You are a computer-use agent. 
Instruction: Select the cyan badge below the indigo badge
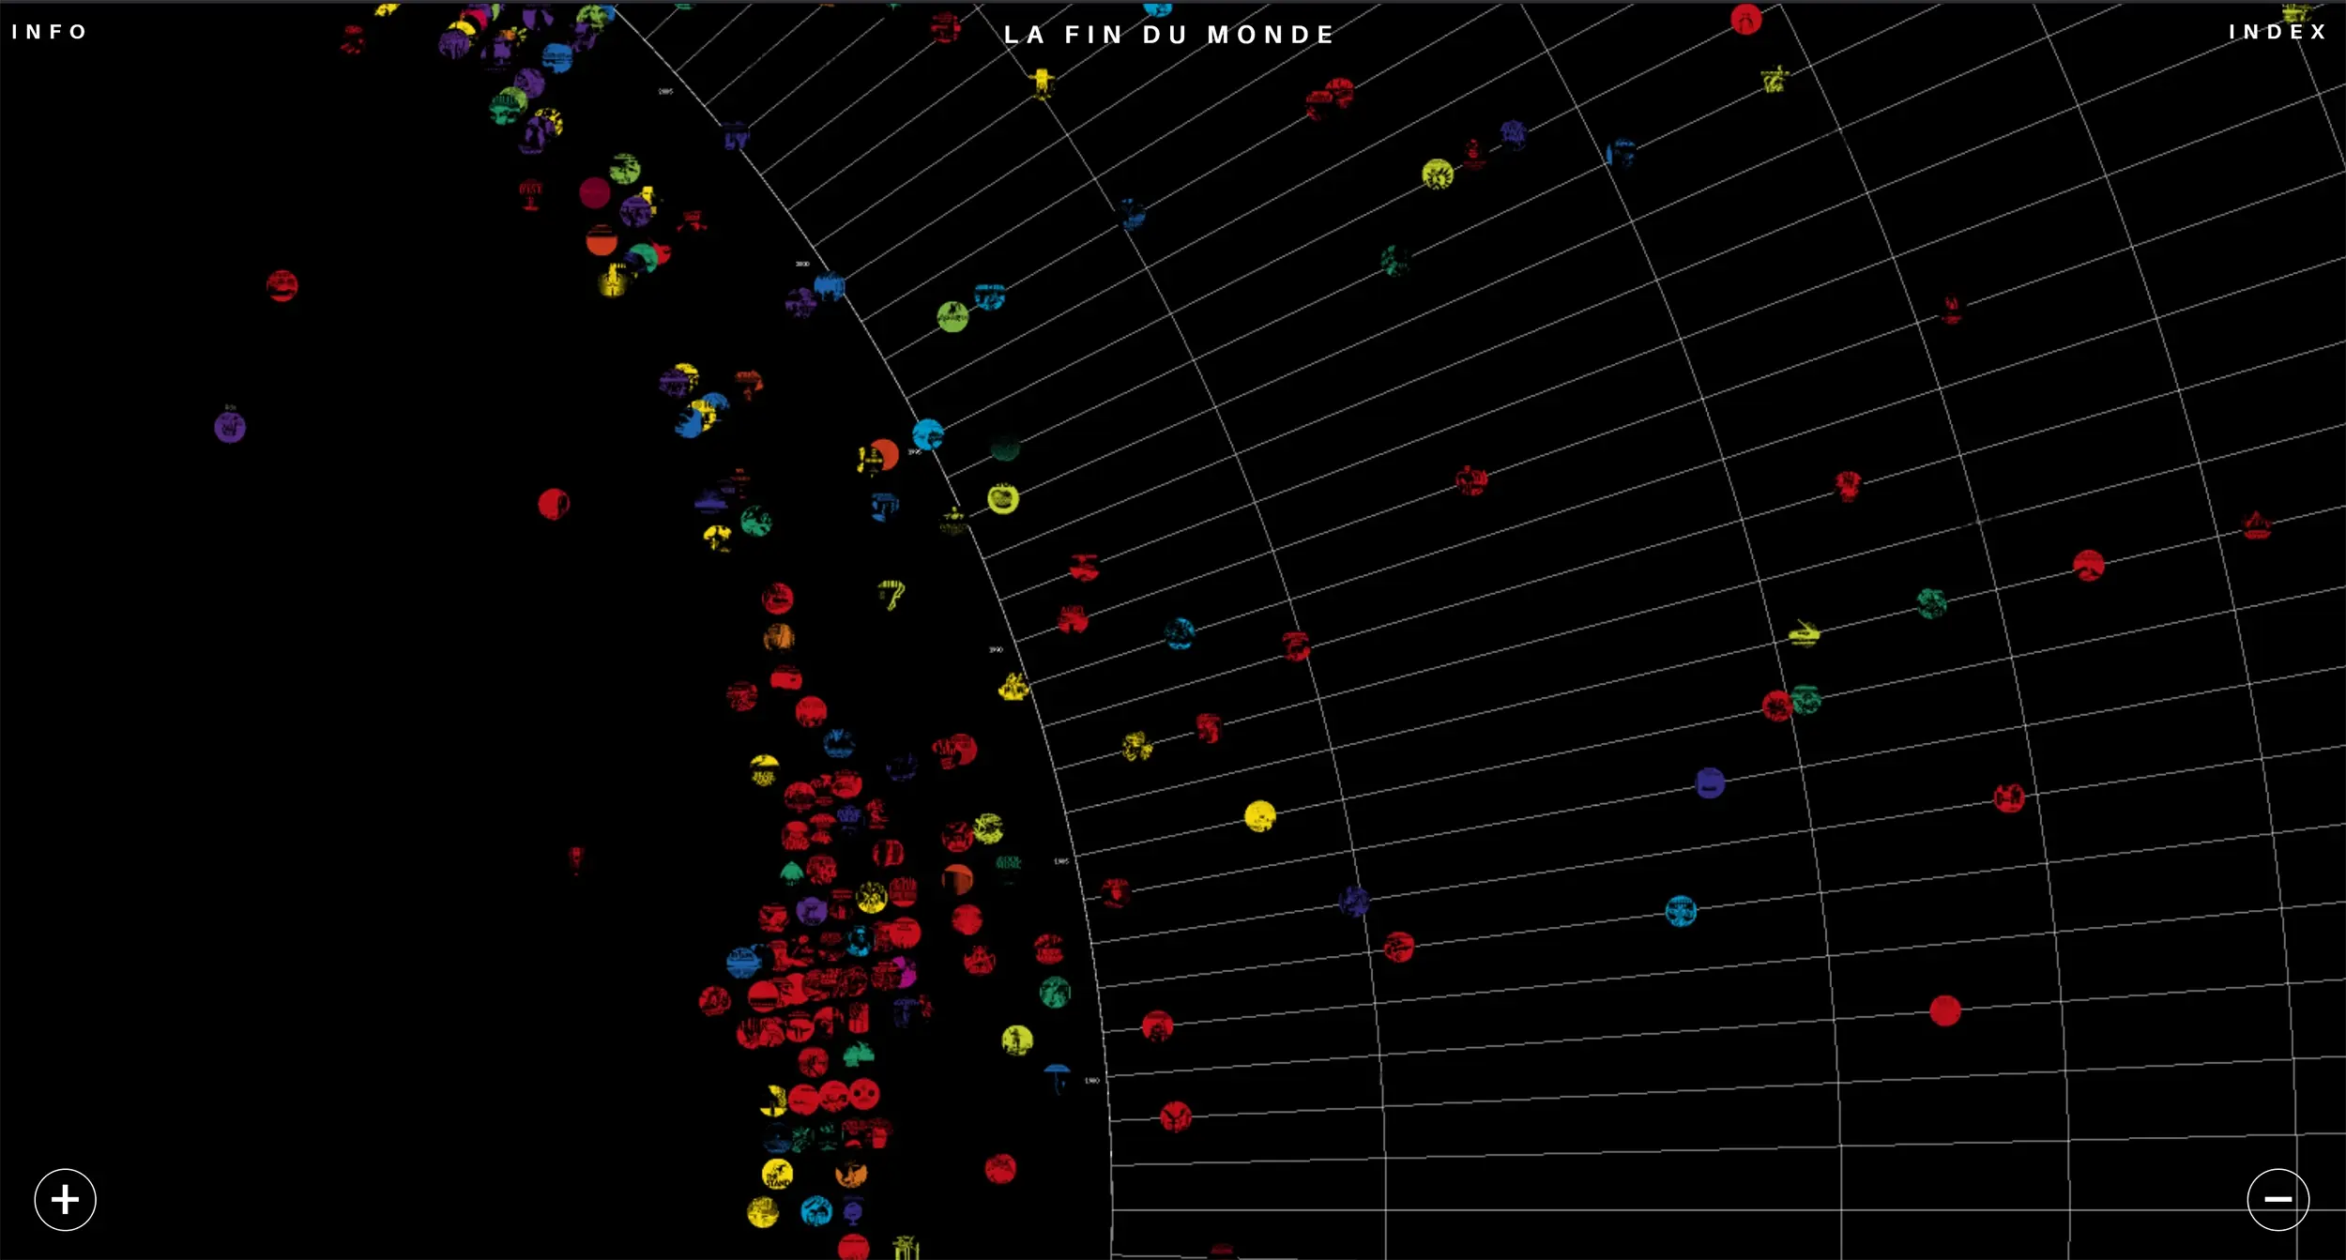click(1681, 911)
